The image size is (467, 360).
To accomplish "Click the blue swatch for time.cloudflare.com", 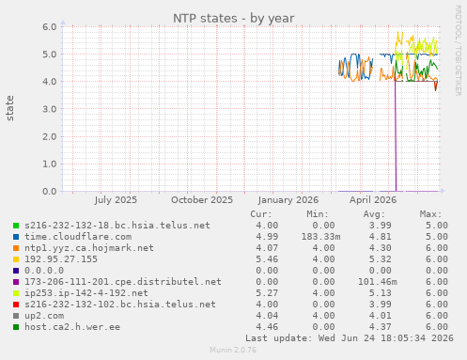I will 16,237.
